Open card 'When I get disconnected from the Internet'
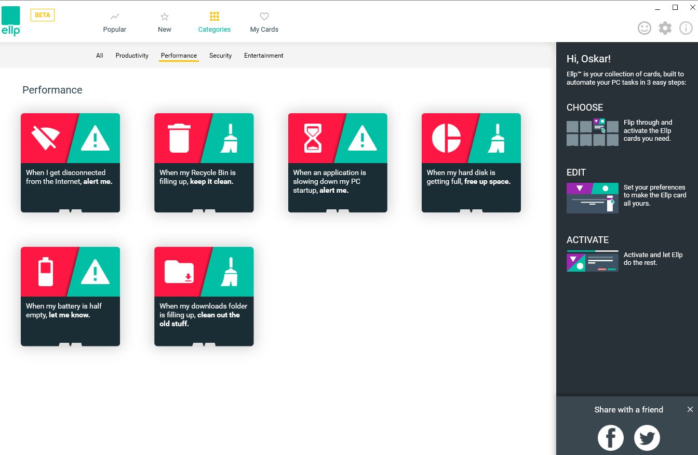The height and width of the screenshot is (455, 698). 70,163
